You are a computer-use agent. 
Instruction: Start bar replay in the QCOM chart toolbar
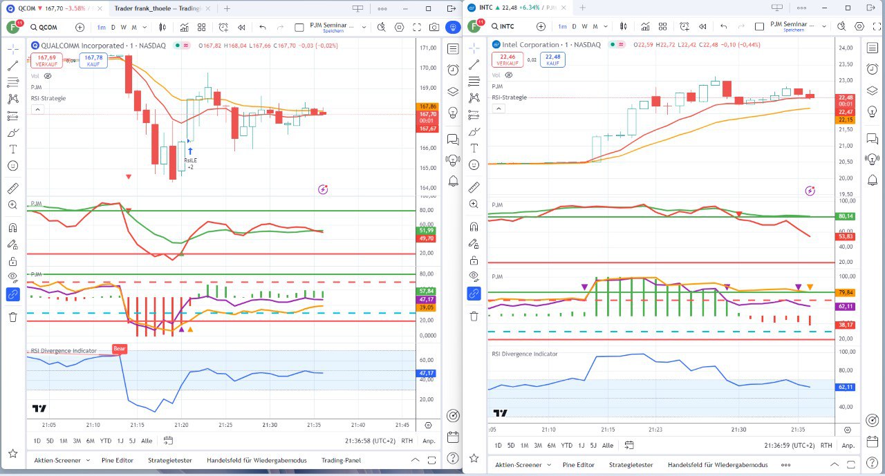coord(242,28)
